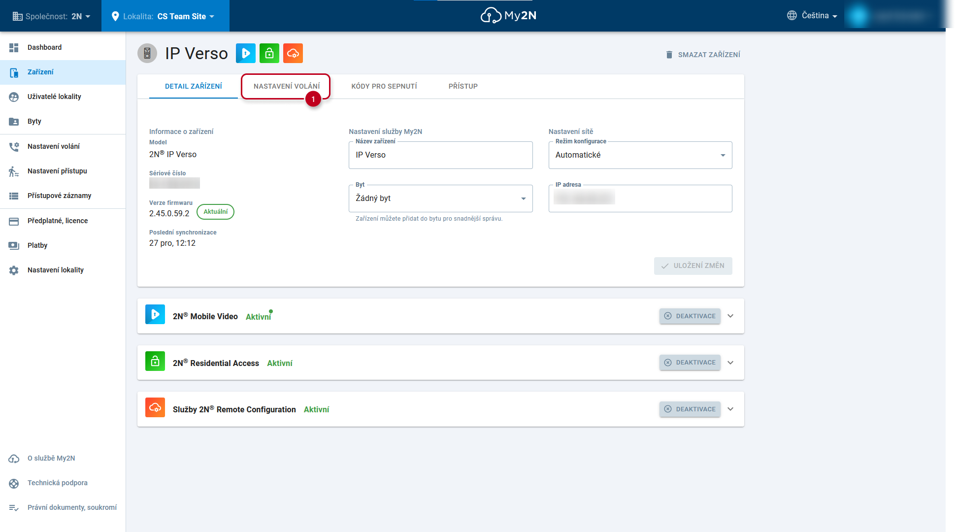Switch to the Nastavení volání tab
The width and height of the screenshot is (957, 532).
pyautogui.click(x=287, y=86)
